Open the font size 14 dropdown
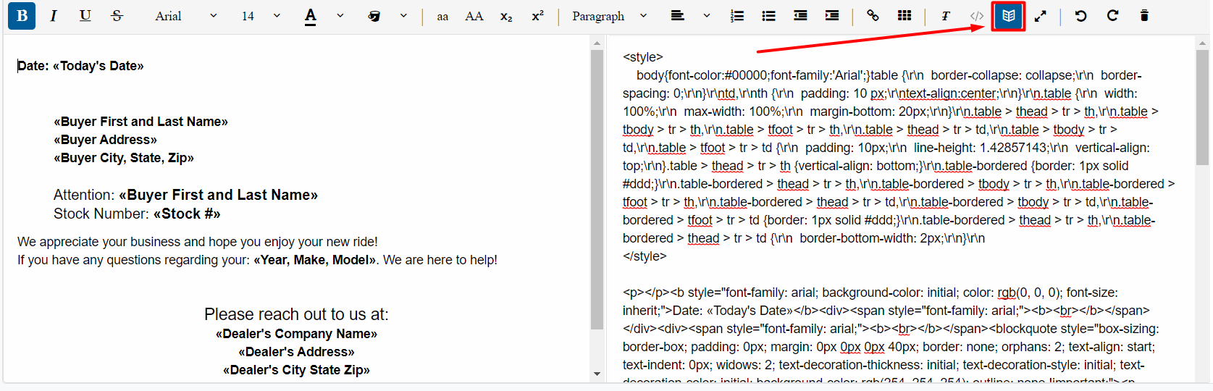Screen dimensions: 1213x391 point(261,16)
